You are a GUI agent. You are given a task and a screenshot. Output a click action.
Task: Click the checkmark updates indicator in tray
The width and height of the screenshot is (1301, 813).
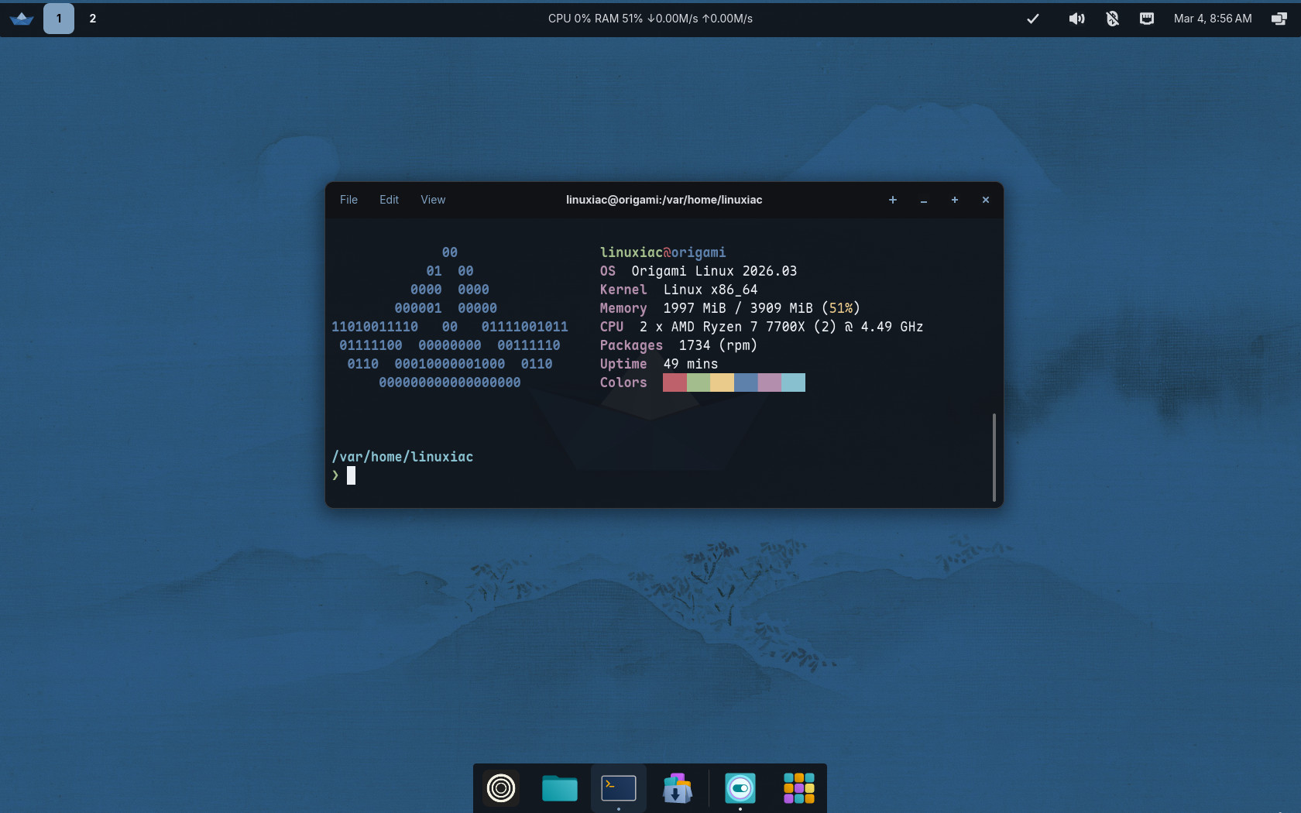[x=1032, y=19]
